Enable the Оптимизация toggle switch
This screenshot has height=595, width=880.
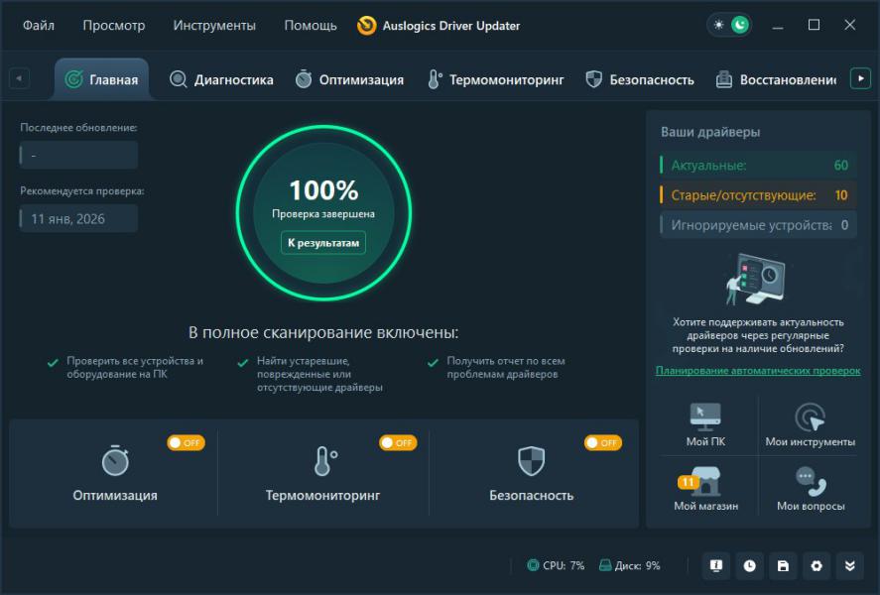(186, 442)
